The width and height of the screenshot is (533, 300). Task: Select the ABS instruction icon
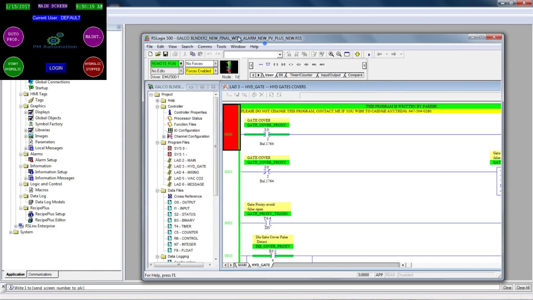(322, 65)
